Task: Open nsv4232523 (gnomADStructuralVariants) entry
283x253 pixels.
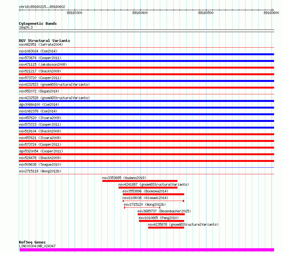Action: point(54,84)
